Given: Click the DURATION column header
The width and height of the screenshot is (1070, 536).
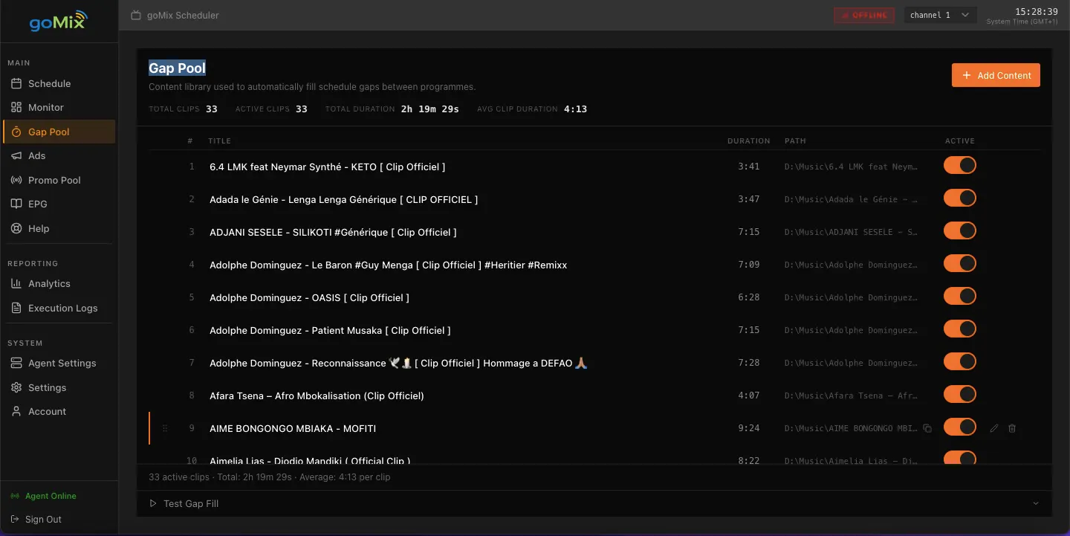Looking at the screenshot, I should click(x=749, y=141).
